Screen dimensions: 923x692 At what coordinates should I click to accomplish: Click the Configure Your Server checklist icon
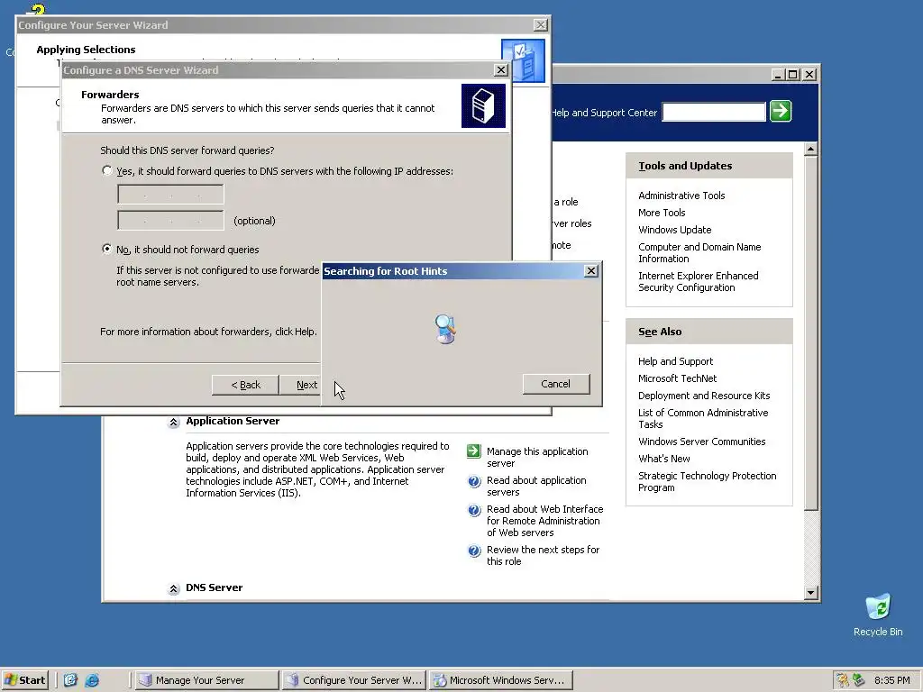[524, 60]
